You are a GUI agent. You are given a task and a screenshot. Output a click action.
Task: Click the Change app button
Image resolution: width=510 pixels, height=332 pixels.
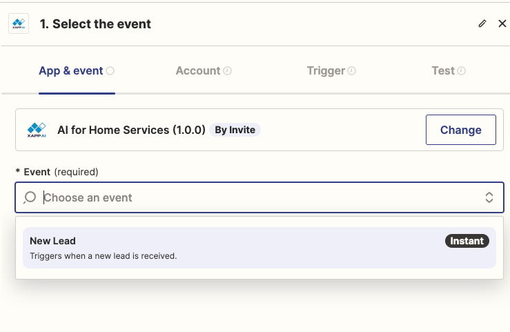pos(461,130)
